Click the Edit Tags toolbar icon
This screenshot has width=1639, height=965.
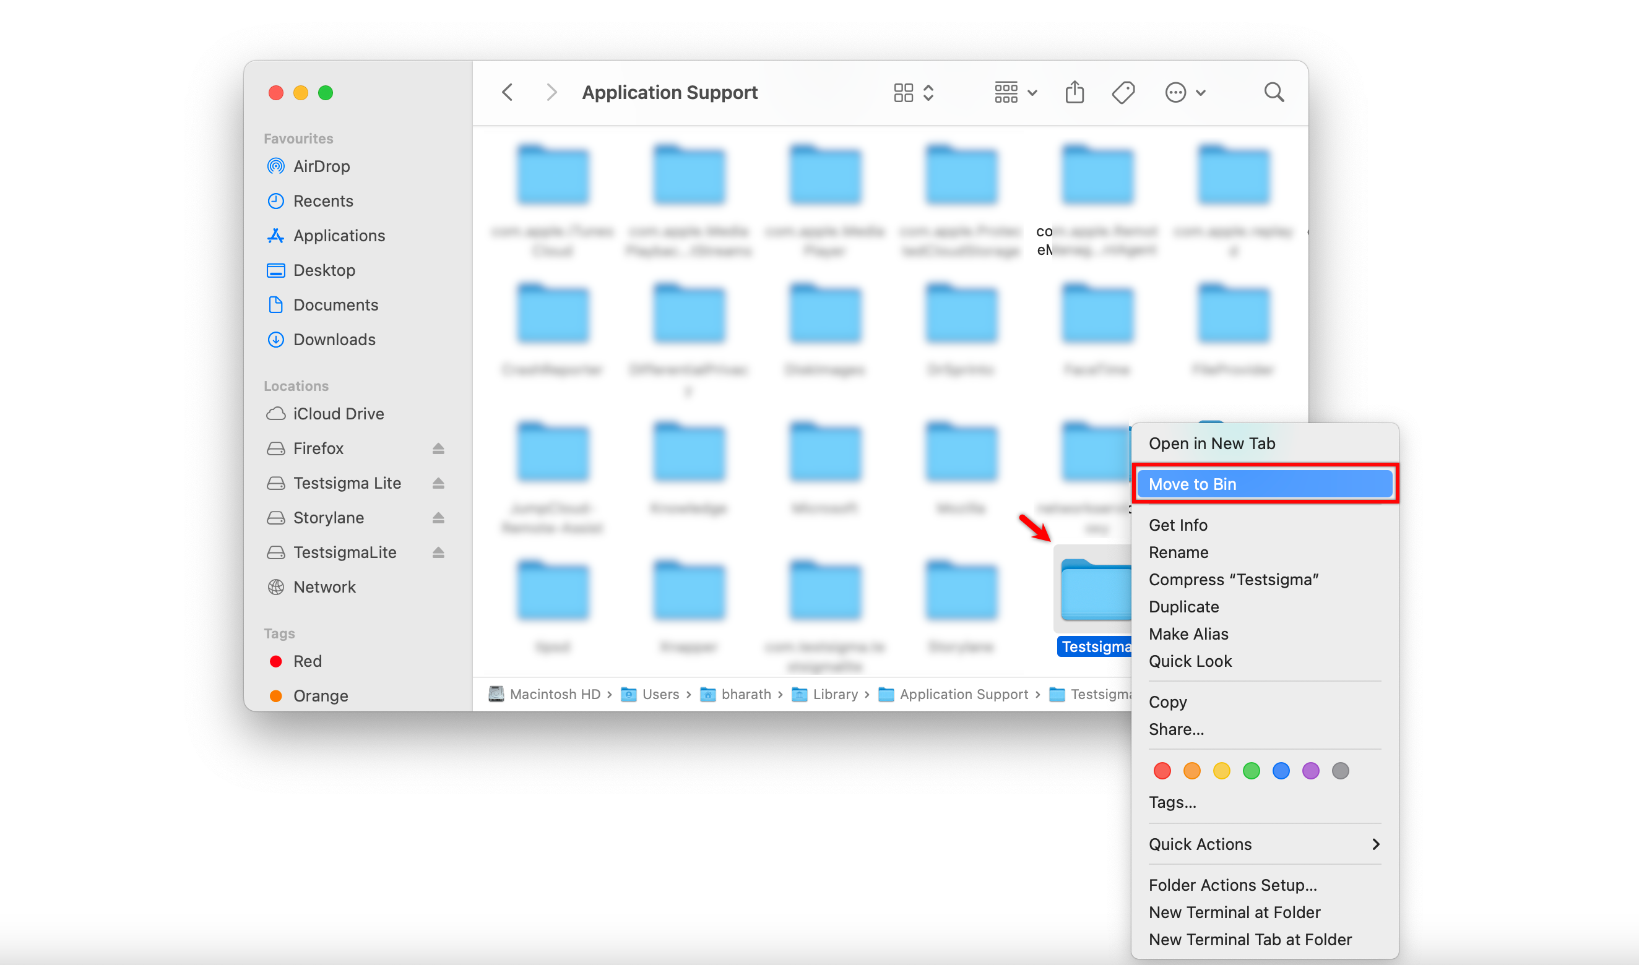pyautogui.click(x=1123, y=92)
